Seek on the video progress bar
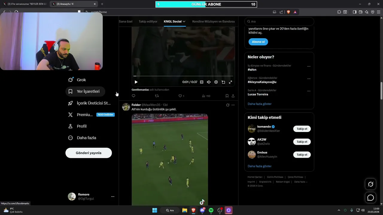 (x=183, y=76)
